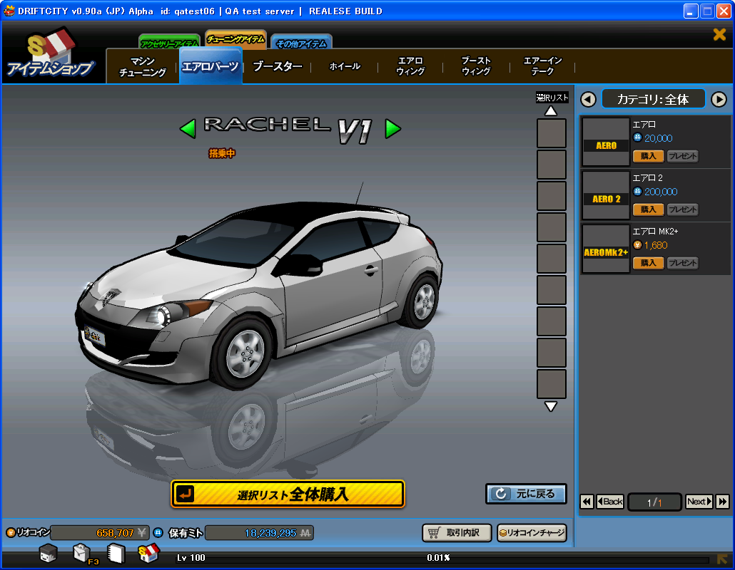Go to next page with Next button
Viewport: 735px width, 570px height.
699,502
